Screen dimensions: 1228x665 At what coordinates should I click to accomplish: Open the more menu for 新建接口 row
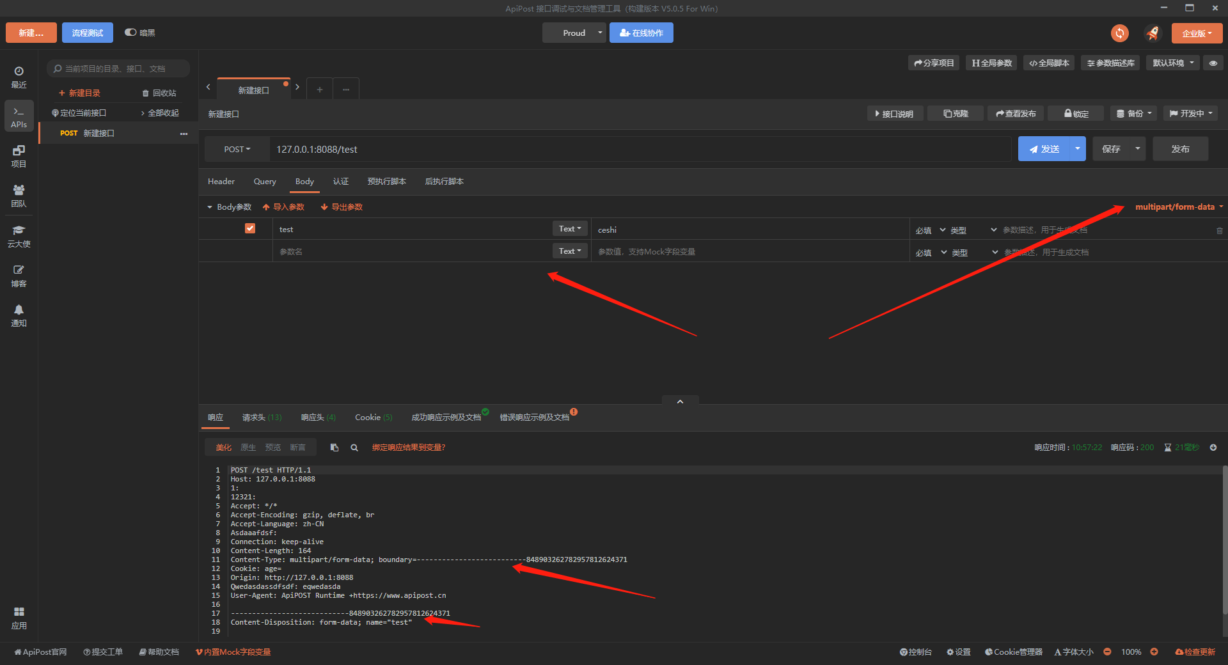(x=184, y=134)
